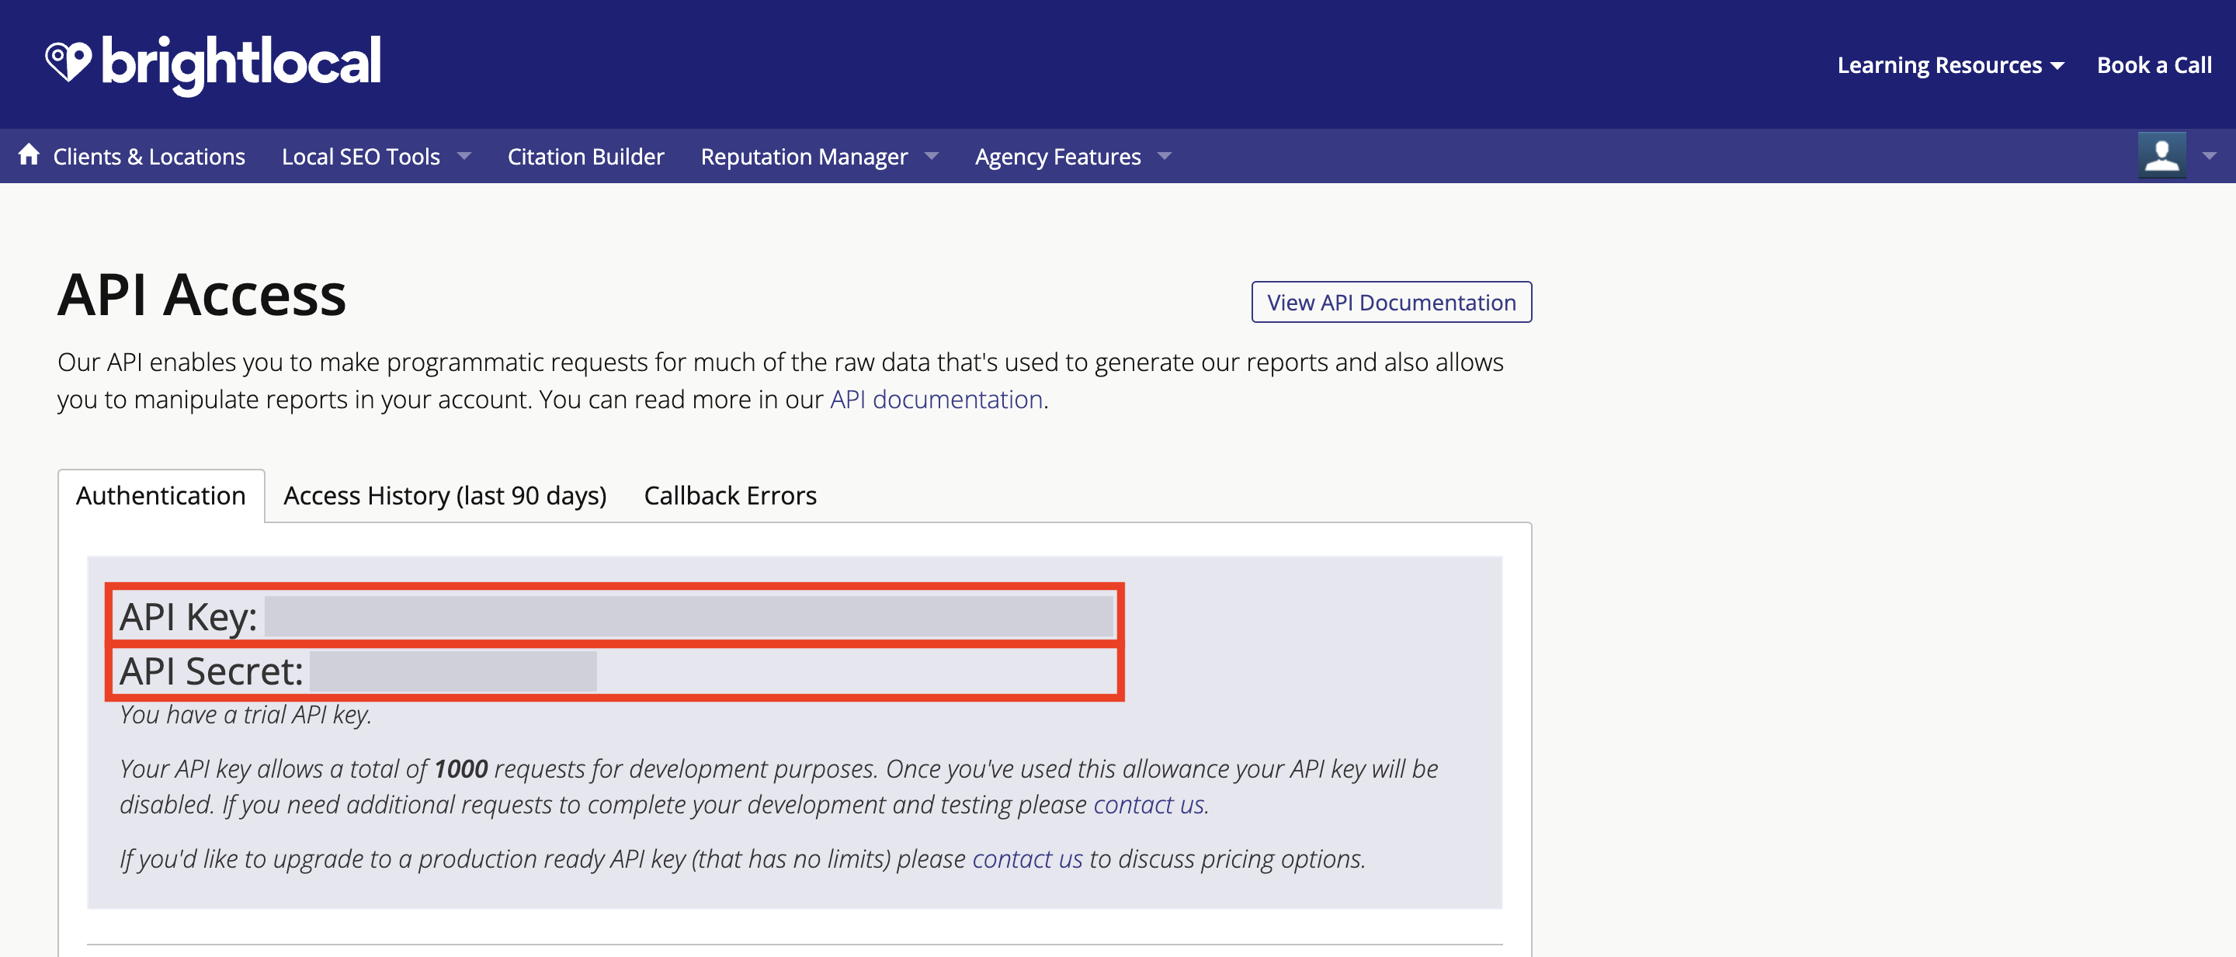The image size is (2236, 957).
Task: Click the 'API Secret:' label
Action: pos(212,671)
